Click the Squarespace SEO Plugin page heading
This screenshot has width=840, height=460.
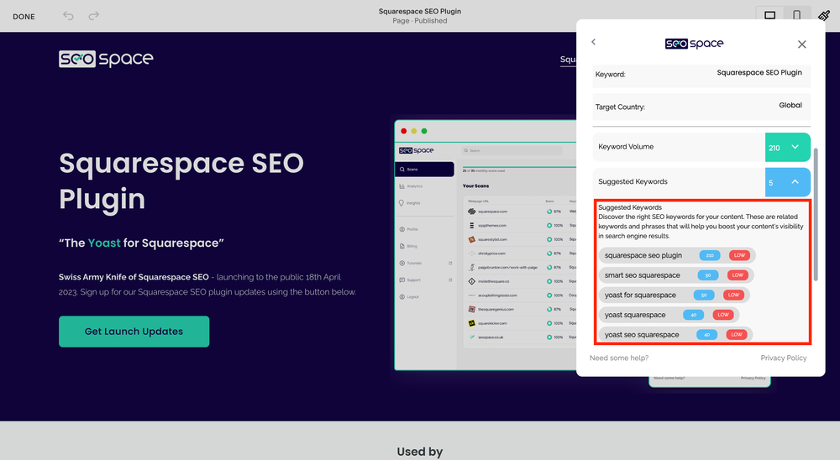tap(181, 180)
